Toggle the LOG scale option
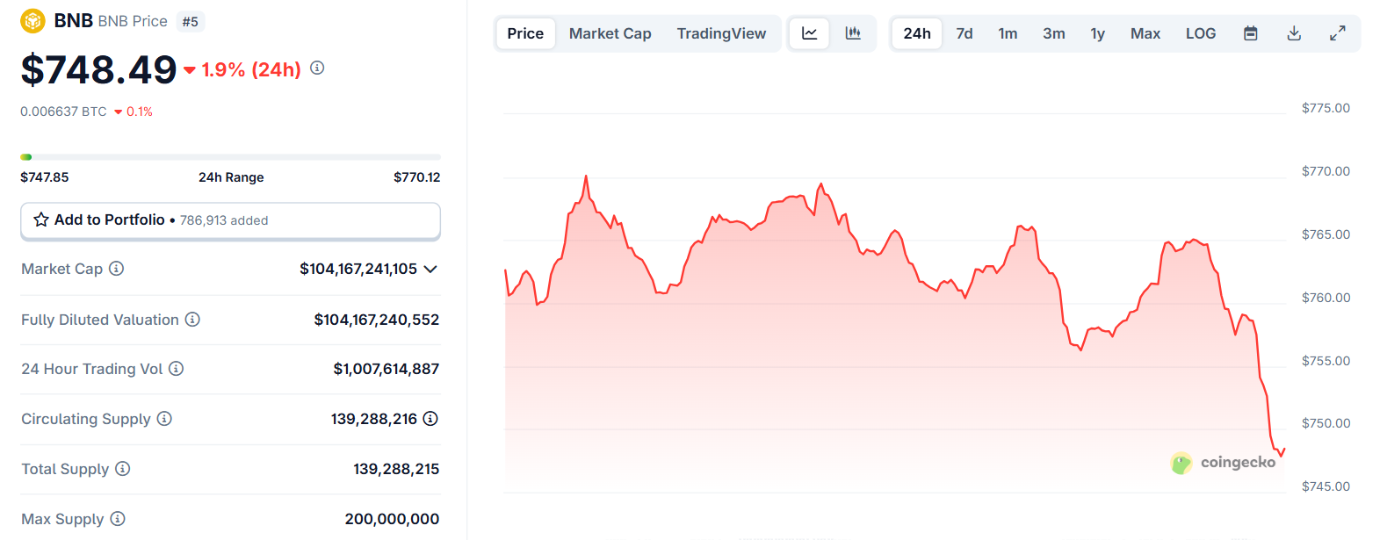This screenshot has width=1387, height=540. (1201, 33)
